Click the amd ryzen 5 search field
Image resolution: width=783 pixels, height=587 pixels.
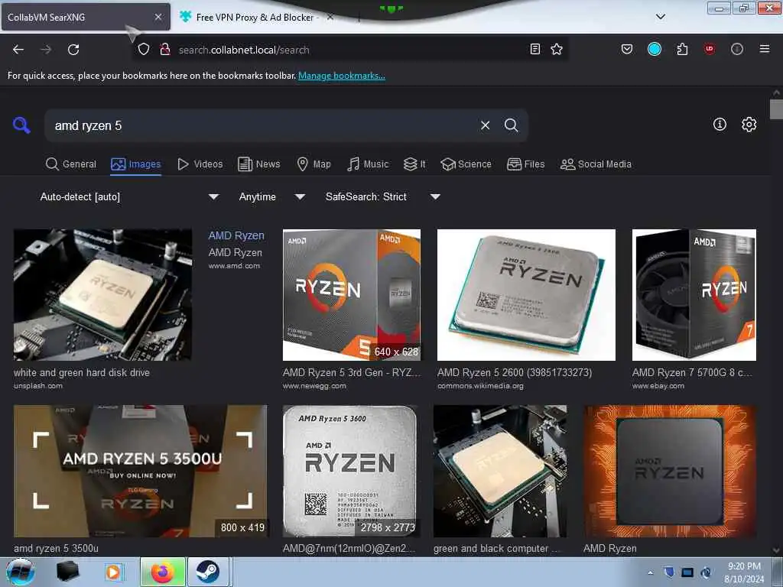click(x=265, y=125)
